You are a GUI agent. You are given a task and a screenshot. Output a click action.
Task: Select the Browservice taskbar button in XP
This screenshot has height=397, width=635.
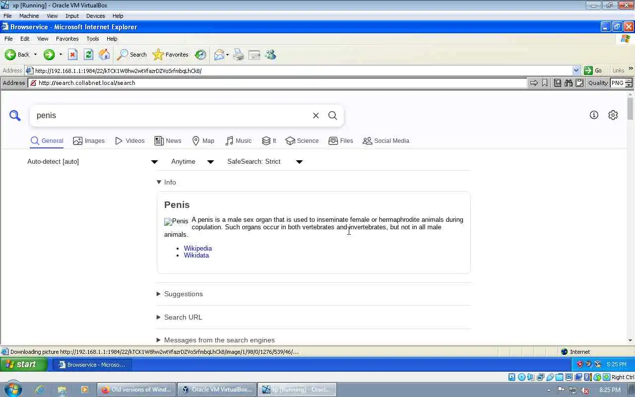[x=92, y=365]
